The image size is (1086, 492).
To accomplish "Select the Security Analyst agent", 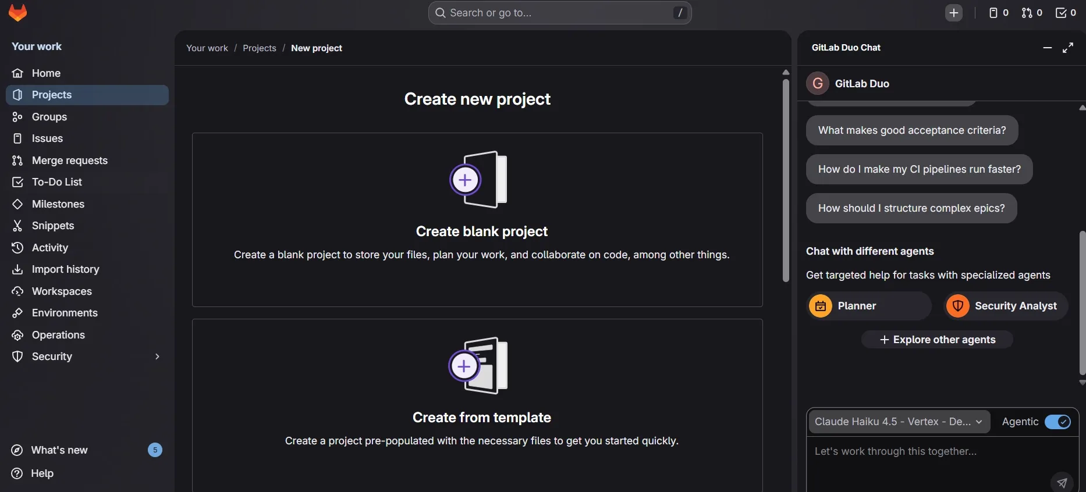I will [x=1006, y=306].
